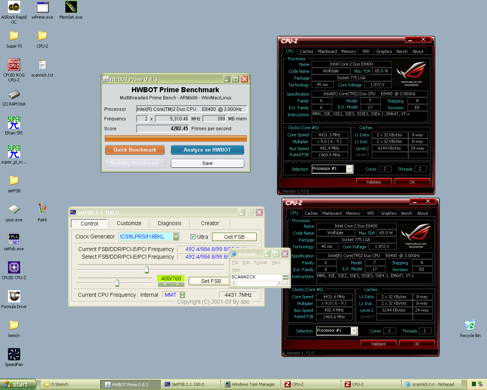
Task: Open the ASRock Rapid OC desktop icon
Action: [x=14, y=12]
